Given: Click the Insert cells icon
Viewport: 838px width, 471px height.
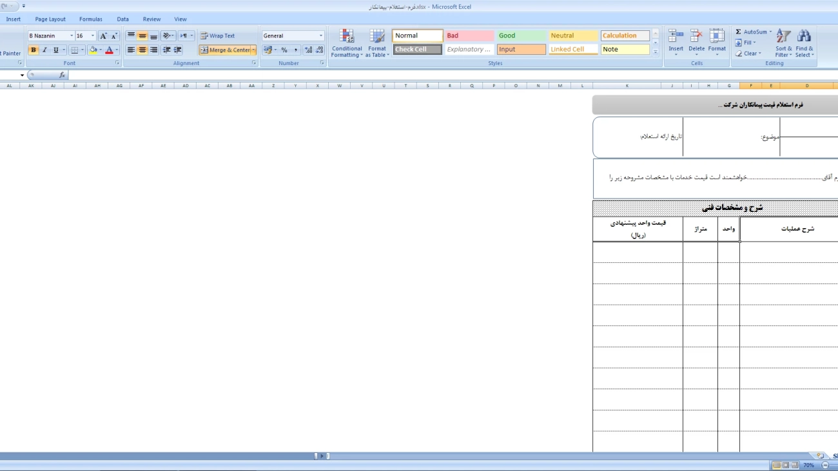Looking at the screenshot, I should [x=676, y=36].
